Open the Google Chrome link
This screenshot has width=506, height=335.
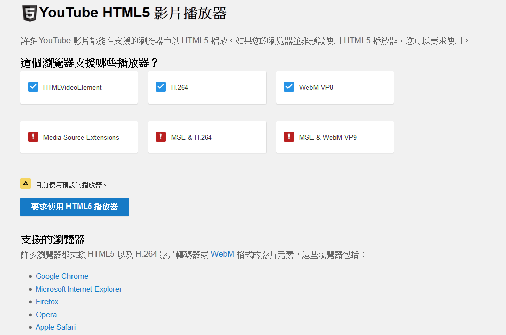62,276
